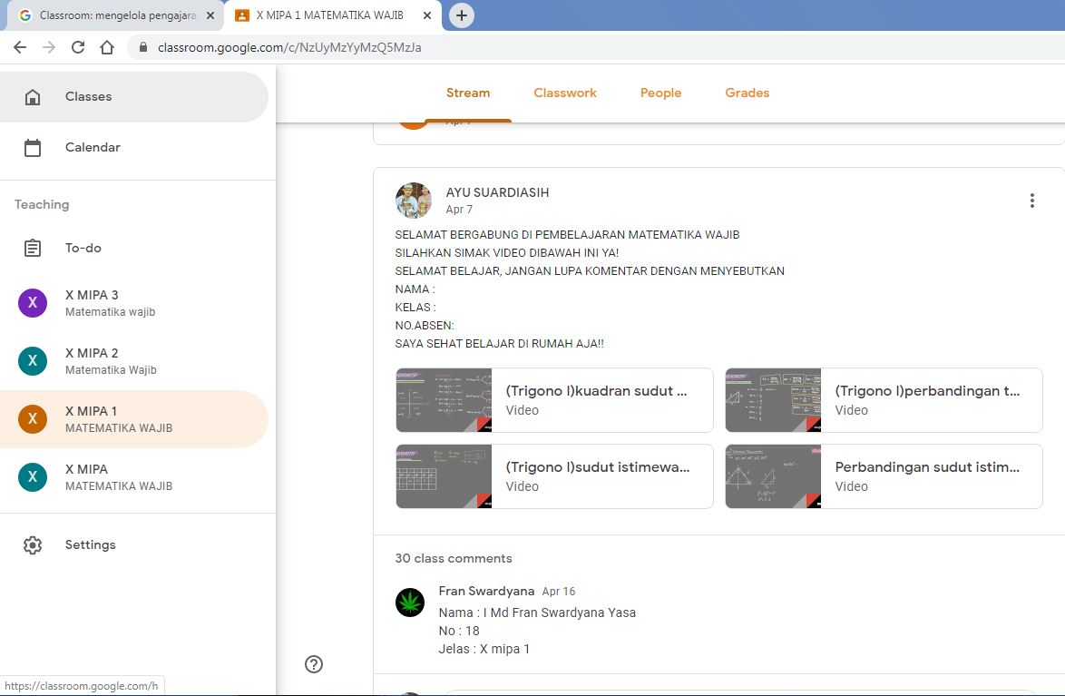Switch to the Stream tab

tap(468, 93)
